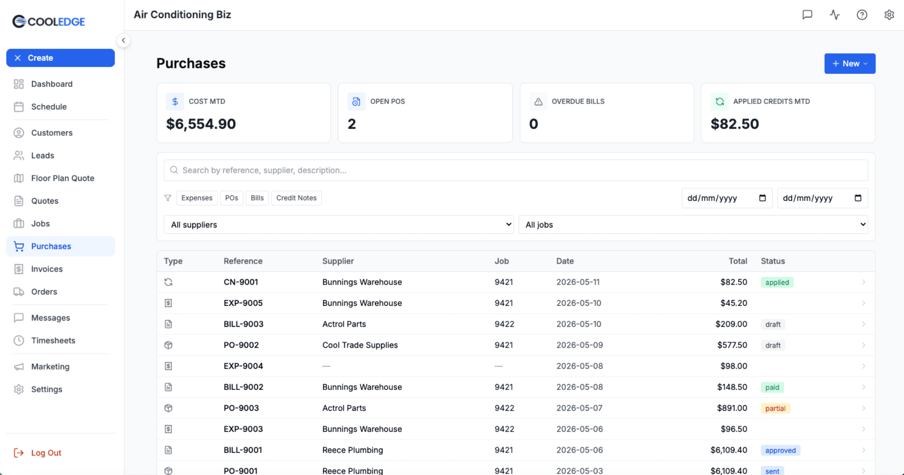Open the Overdue Bills summary card
The width and height of the screenshot is (904, 475).
click(607, 113)
